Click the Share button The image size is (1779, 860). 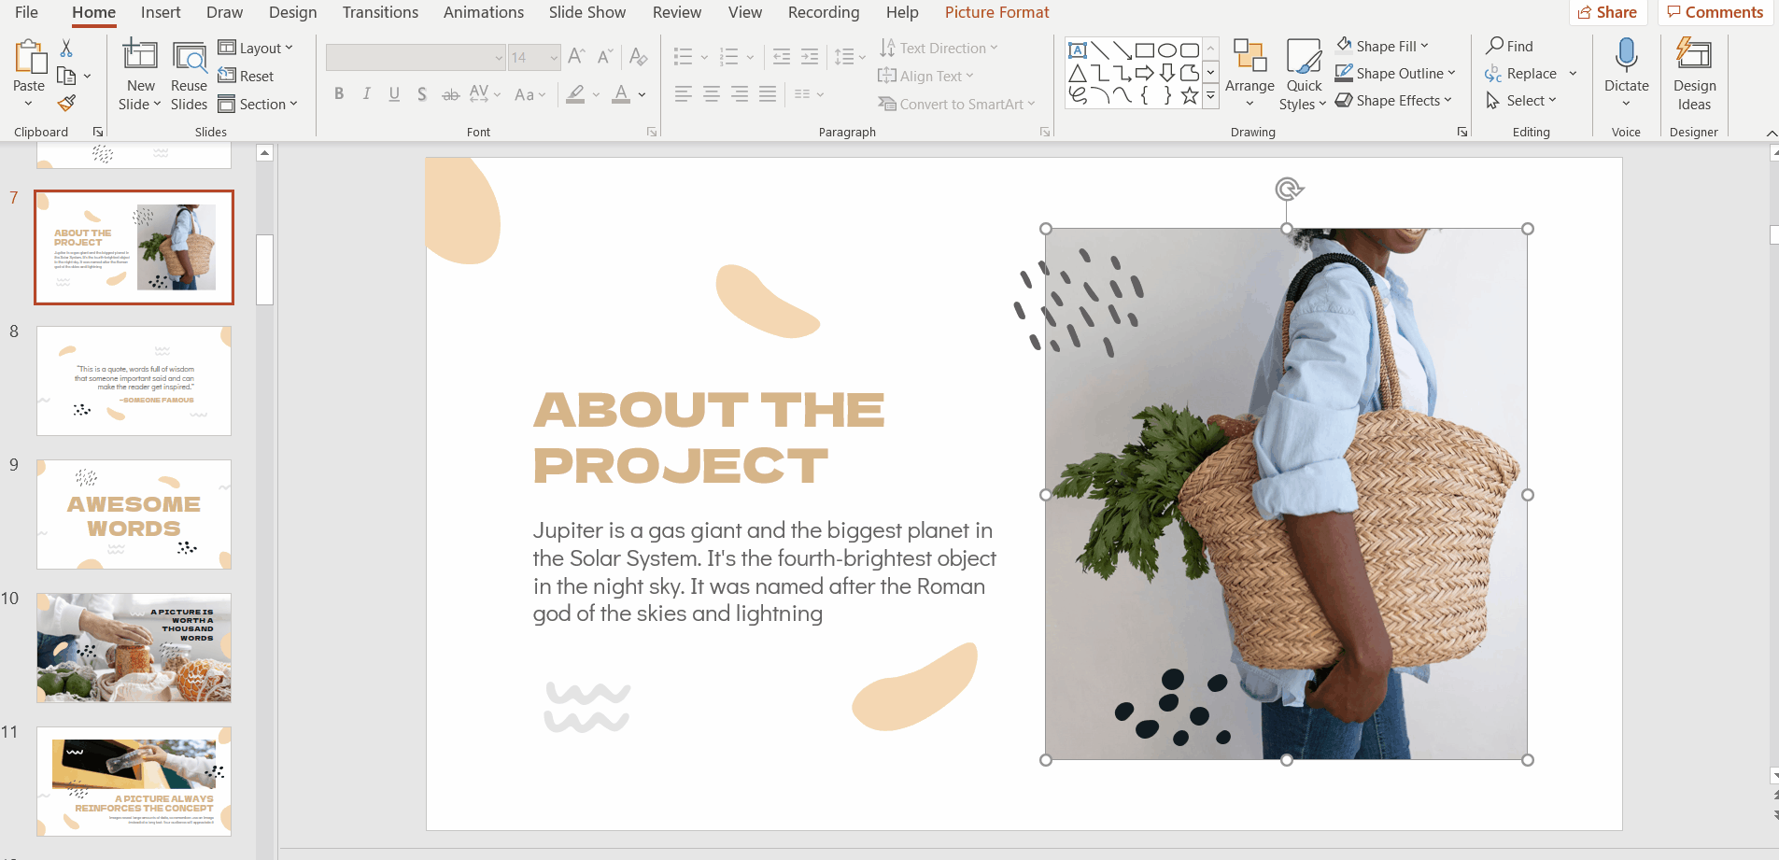pos(1607,12)
